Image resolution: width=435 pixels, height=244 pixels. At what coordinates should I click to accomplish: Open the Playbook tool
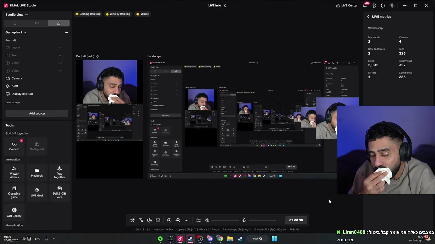click(37, 172)
